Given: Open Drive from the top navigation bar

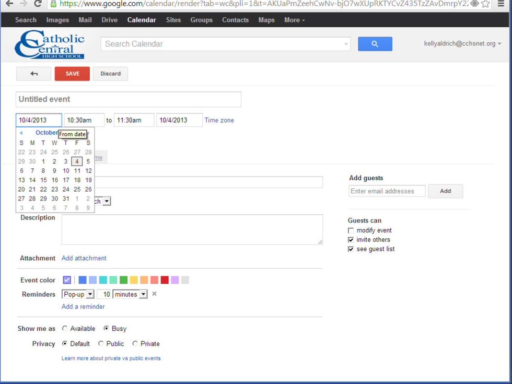Looking at the screenshot, I should (x=110, y=20).
